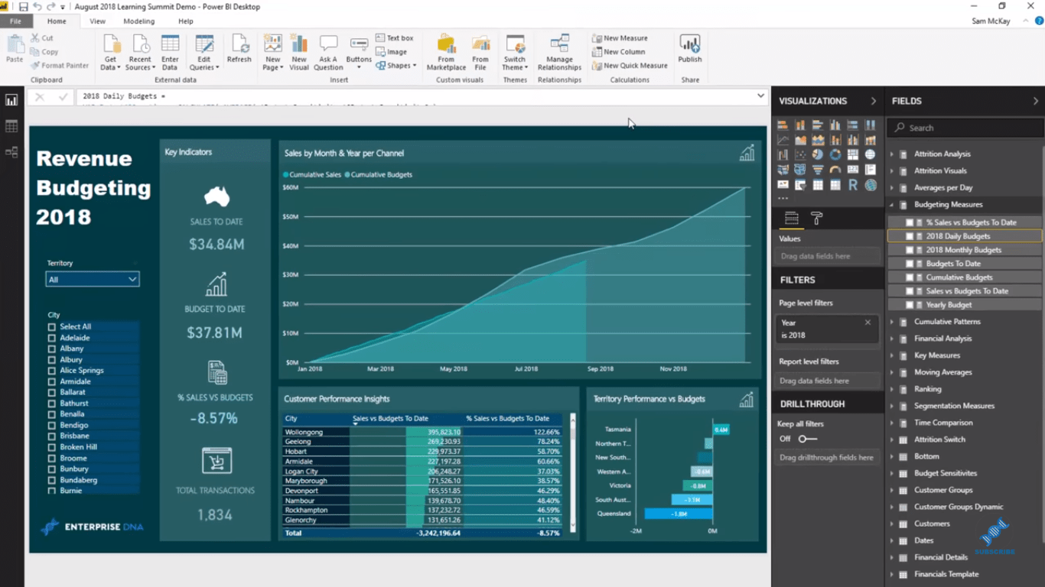
Task: Collapse the Budgeting Measures table
Action: coord(892,205)
